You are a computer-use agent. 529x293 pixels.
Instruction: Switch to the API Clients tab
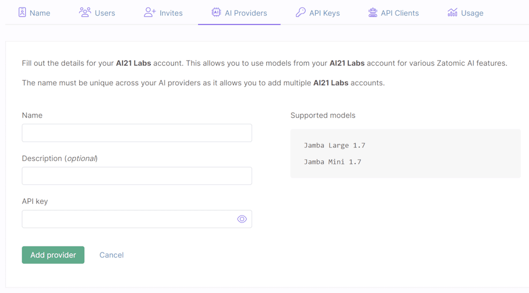tap(393, 13)
